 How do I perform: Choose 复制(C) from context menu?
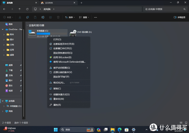(x=69, y=89)
